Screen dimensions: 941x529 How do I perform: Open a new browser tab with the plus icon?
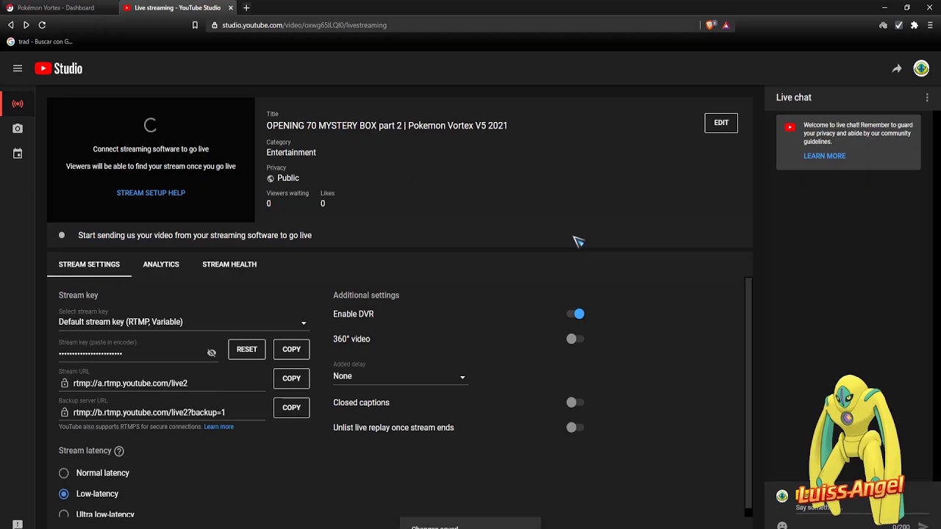pos(246,7)
